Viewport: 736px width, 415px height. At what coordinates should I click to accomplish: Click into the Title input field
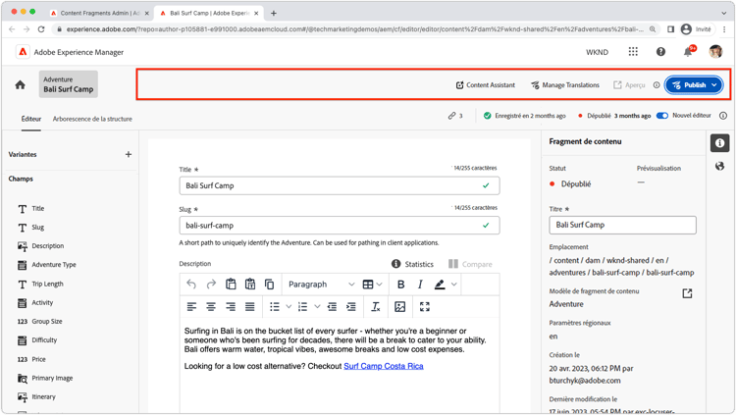[340, 185]
